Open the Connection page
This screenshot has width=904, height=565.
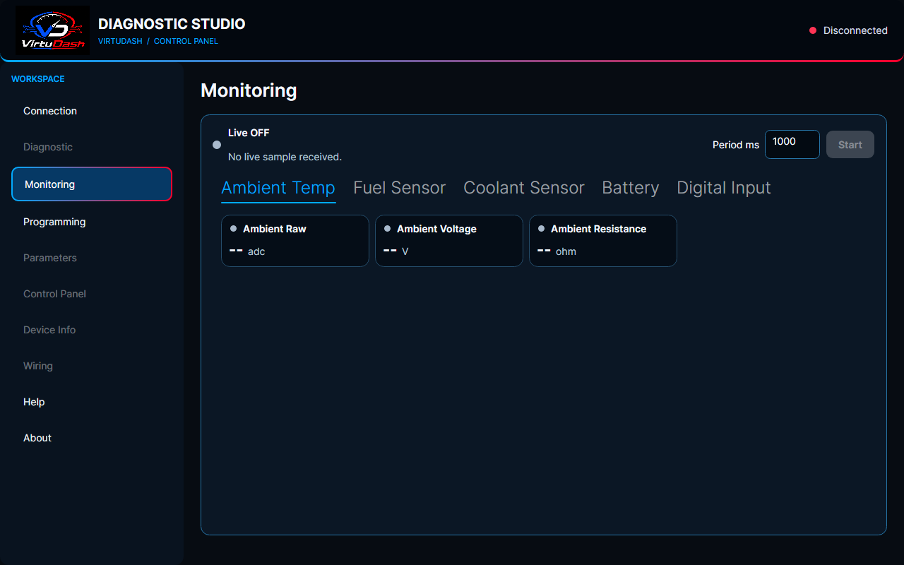tap(92, 111)
